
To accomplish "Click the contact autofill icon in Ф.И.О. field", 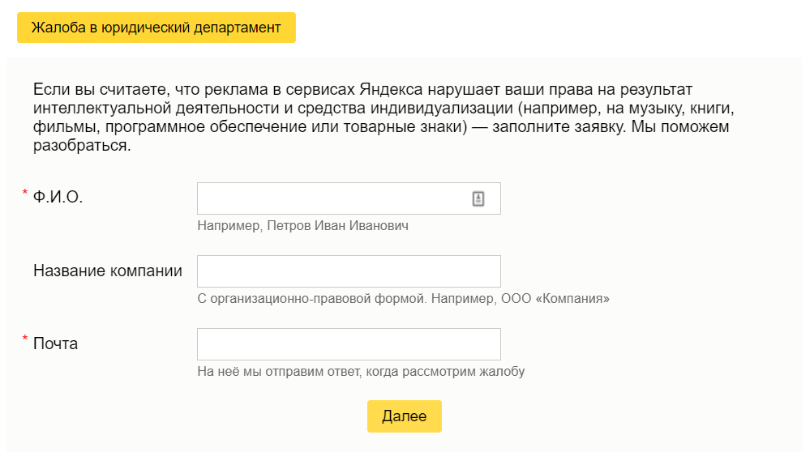I will 478,198.
